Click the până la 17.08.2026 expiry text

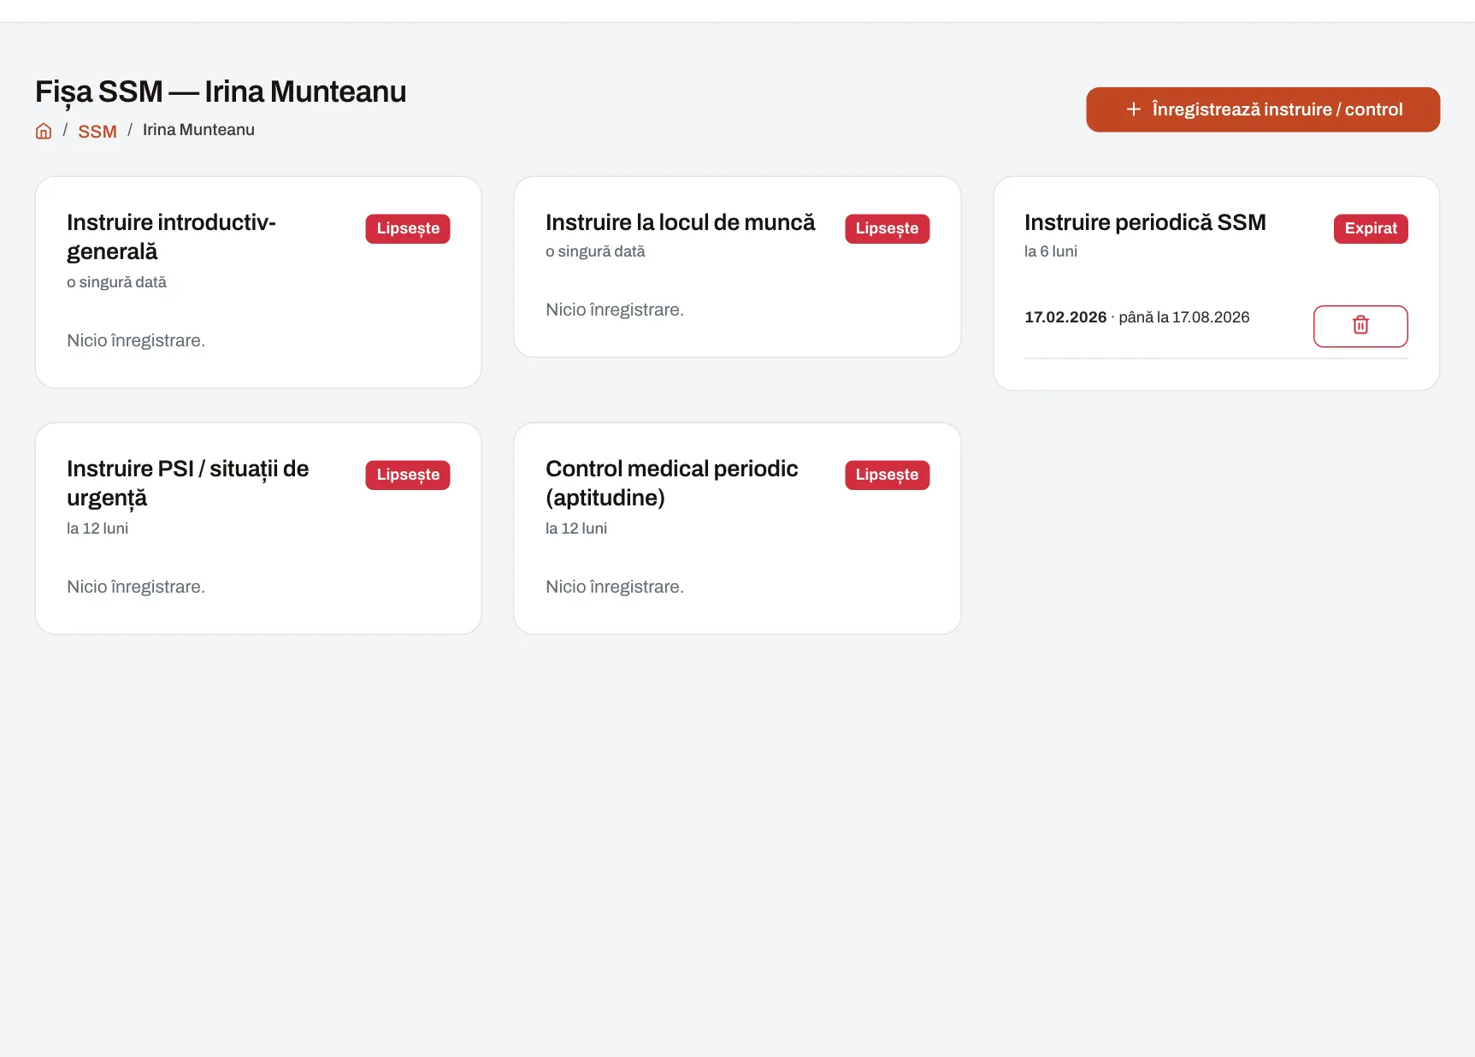tap(1184, 317)
